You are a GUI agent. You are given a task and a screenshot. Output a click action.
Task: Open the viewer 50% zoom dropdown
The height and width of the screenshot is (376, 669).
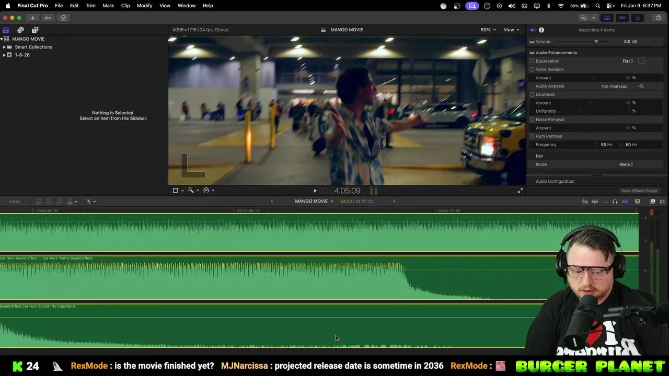tap(488, 30)
